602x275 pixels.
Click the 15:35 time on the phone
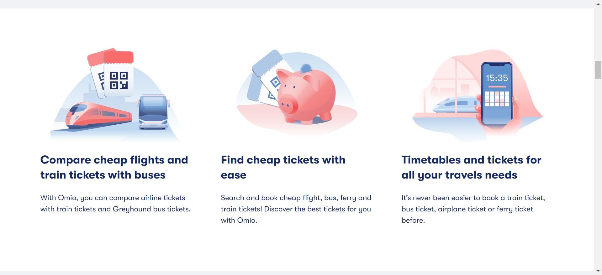(x=497, y=78)
